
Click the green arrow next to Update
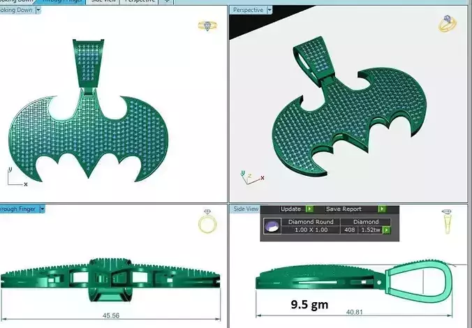(309, 209)
